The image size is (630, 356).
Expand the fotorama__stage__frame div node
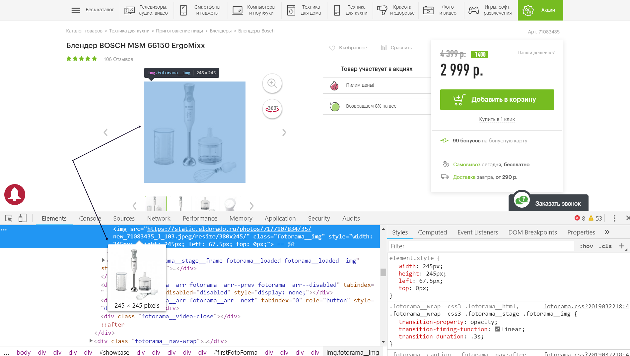(x=103, y=260)
